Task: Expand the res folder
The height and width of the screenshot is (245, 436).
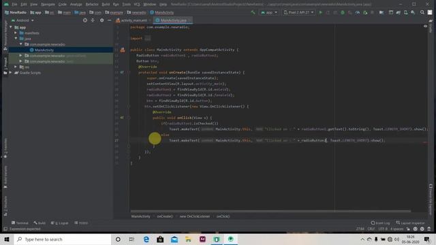Action: tap(16, 67)
